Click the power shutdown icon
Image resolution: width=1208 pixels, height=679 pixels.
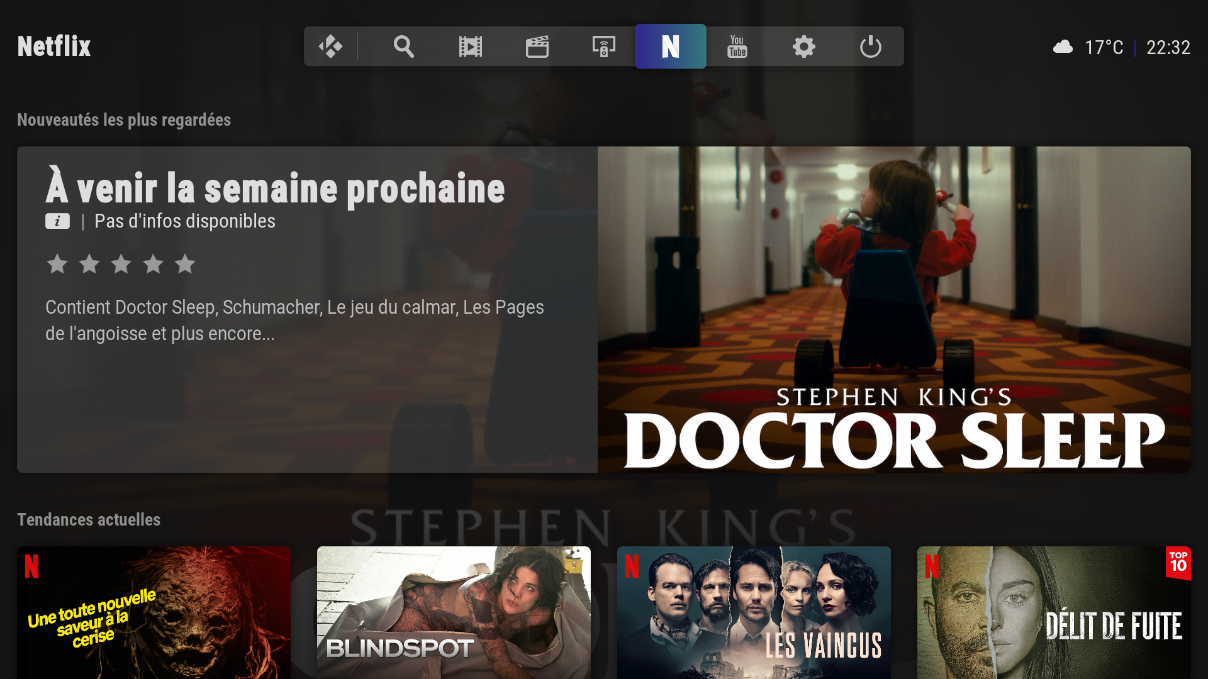tap(871, 46)
